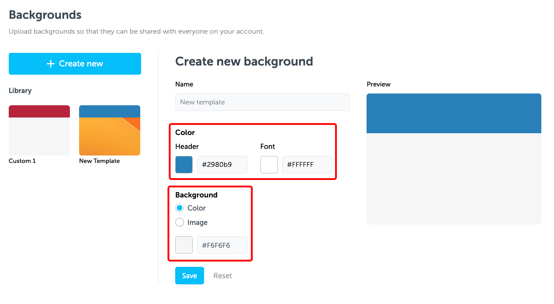Open the Custom 1 background thumbnail

pos(39,130)
